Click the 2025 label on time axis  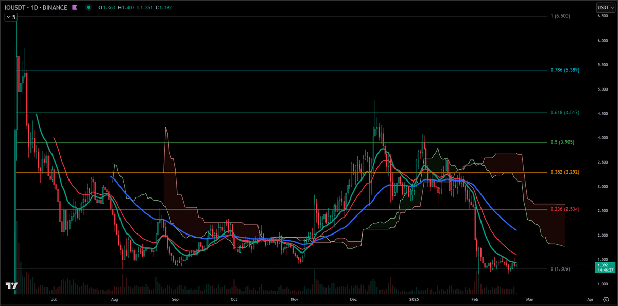pyautogui.click(x=413, y=298)
